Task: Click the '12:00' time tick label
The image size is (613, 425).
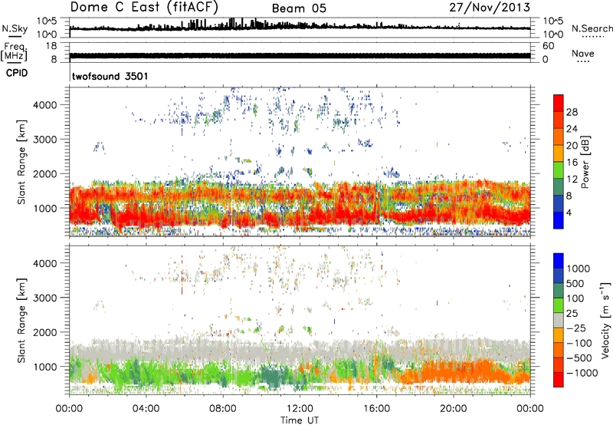Action: (x=300, y=409)
